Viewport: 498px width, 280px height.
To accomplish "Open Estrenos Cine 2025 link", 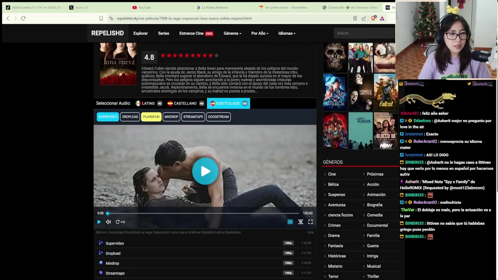I will pyautogui.click(x=196, y=33).
